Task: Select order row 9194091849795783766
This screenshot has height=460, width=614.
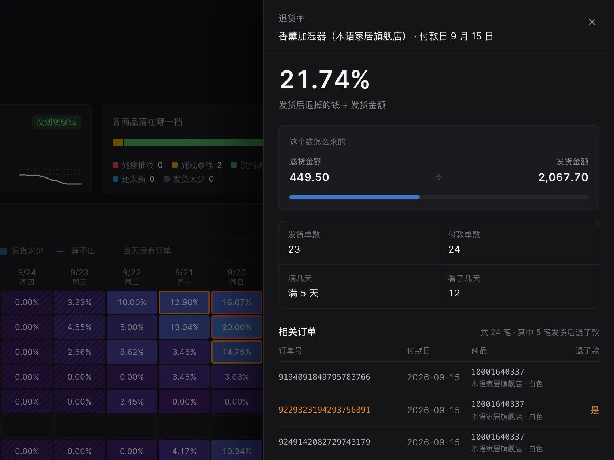Action: 439,377
